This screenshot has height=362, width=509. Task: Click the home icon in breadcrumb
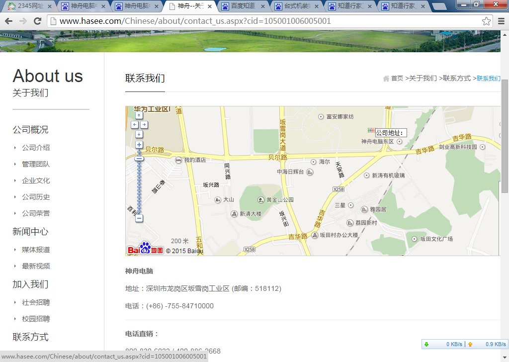tap(386, 79)
